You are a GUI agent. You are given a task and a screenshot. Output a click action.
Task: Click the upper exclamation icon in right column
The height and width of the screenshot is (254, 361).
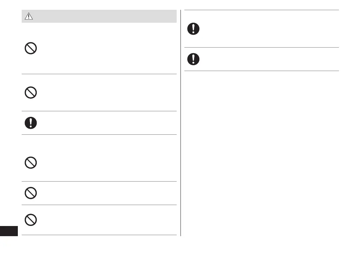pos(193,29)
